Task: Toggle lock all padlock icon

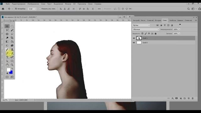Action: click(155, 34)
